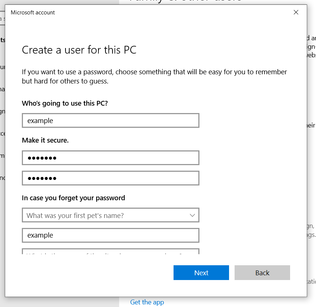Click the Next button
The height and width of the screenshot is (307, 316).
(201, 273)
